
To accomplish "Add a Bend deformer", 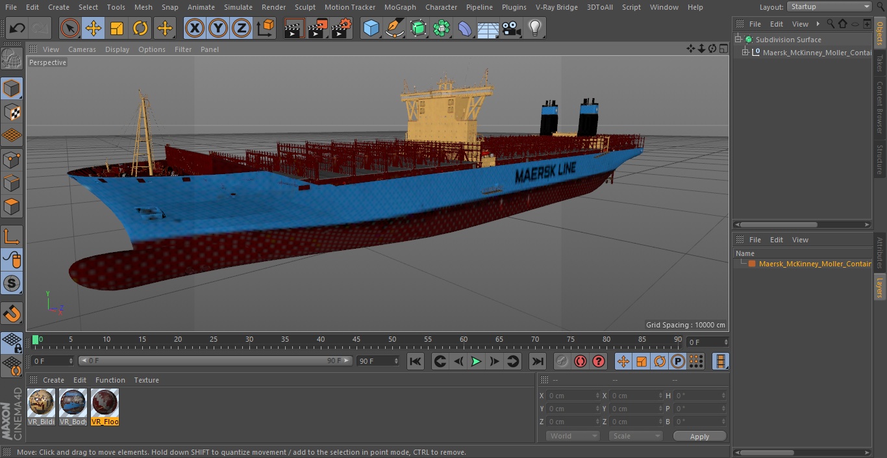I will tap(465, 28).
